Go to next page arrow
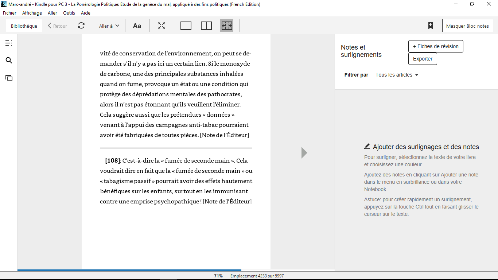 pyautogui.click(x=304, y=153)
